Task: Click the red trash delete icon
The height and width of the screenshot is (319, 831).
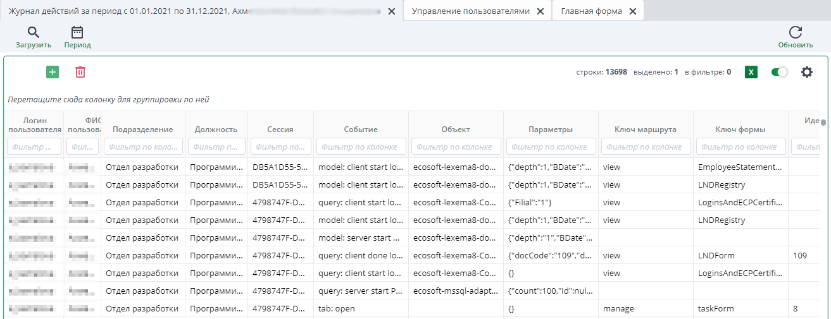Action: pyautogui.click(x=80, y=72)
